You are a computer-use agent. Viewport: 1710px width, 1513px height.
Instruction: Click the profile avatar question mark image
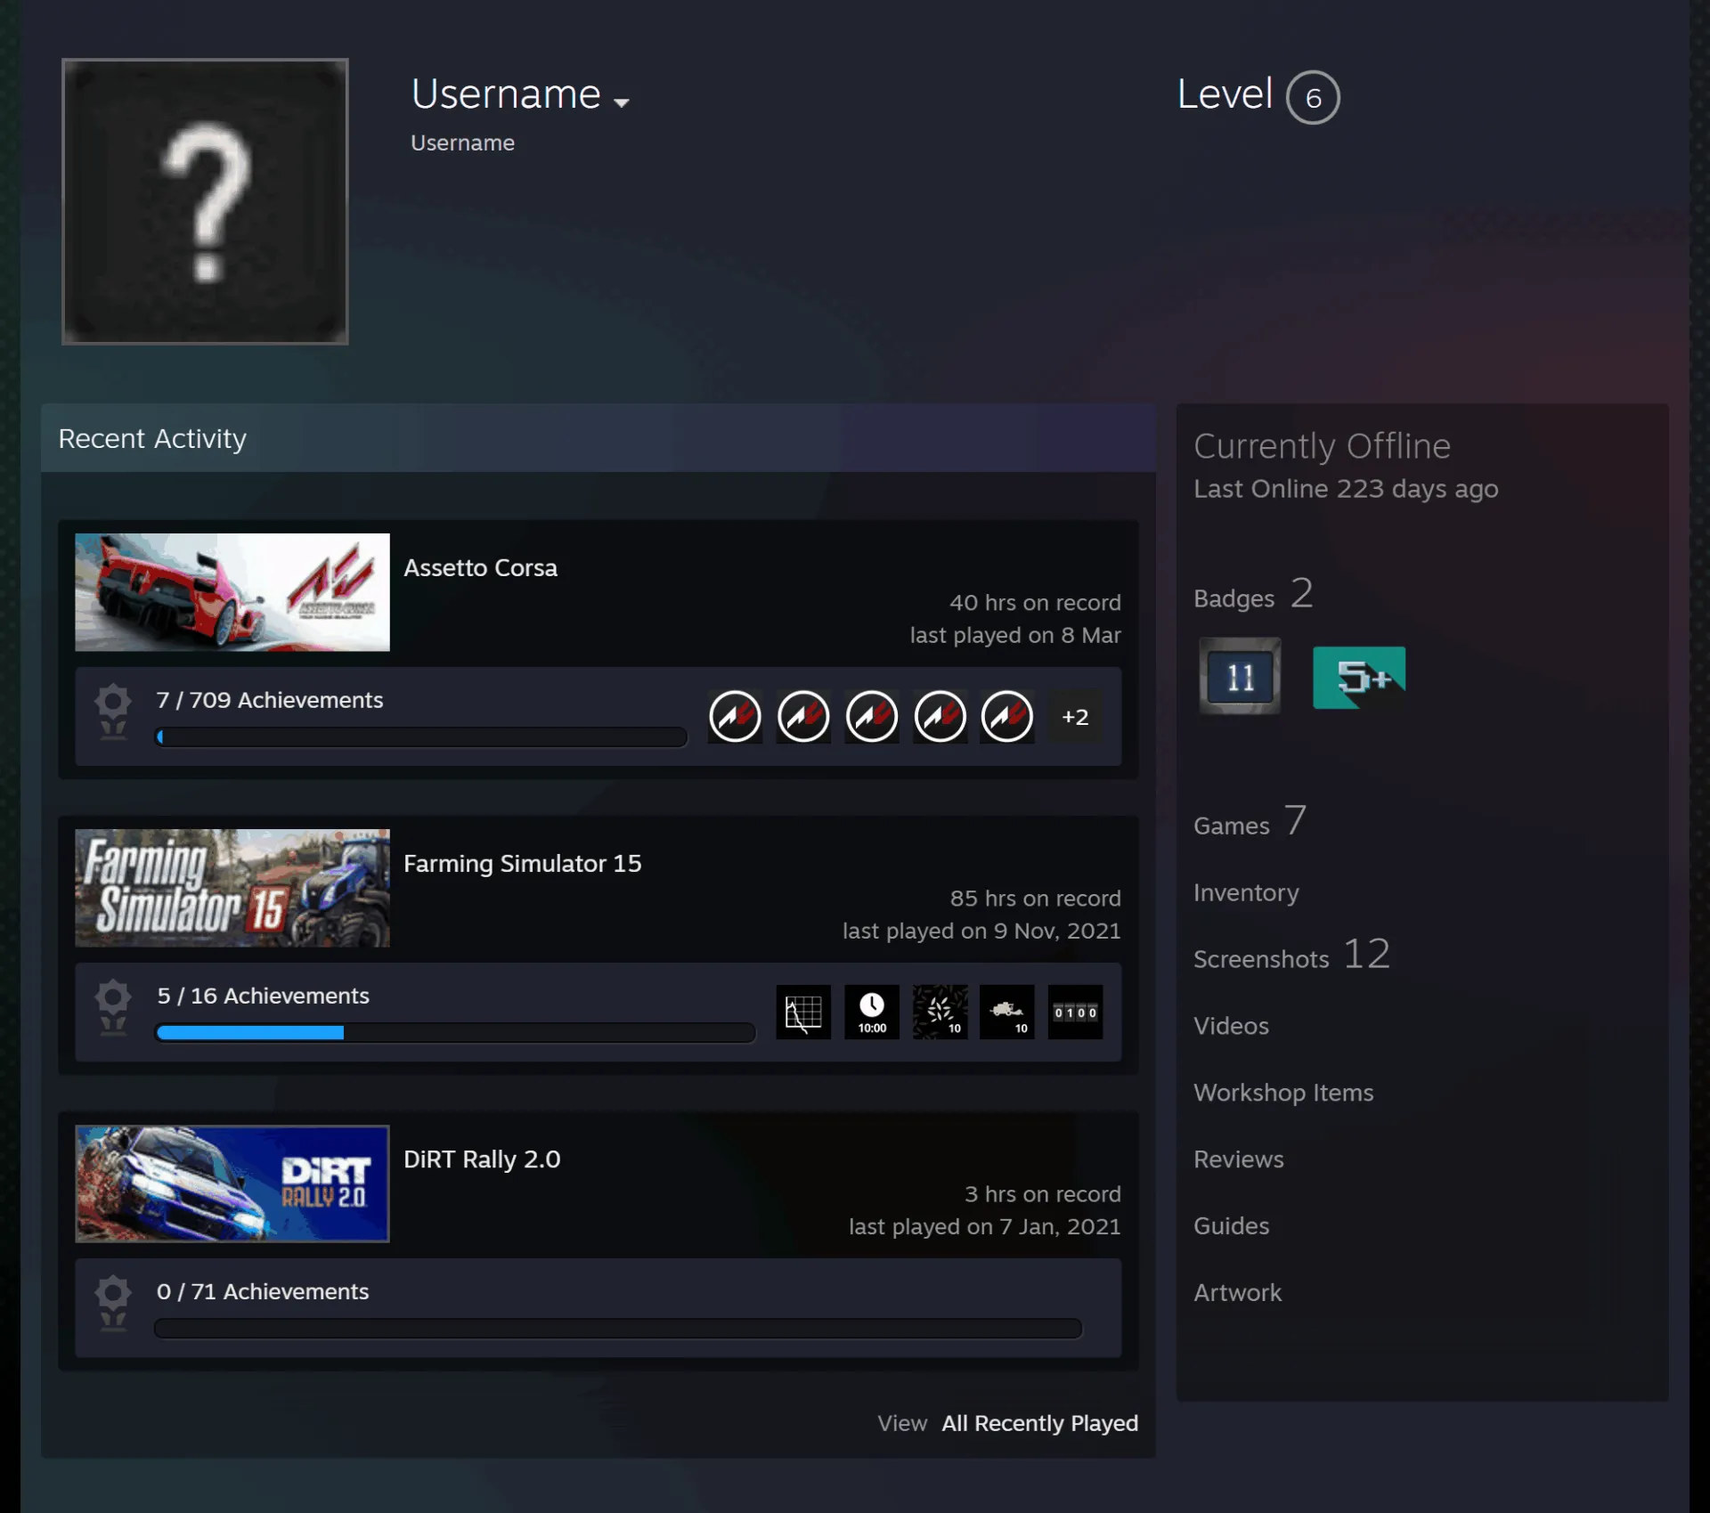click(x=205, y=201)
